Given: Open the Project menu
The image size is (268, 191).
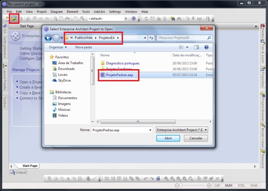Looking at the screenshot, I should click(x=42, y=12).
